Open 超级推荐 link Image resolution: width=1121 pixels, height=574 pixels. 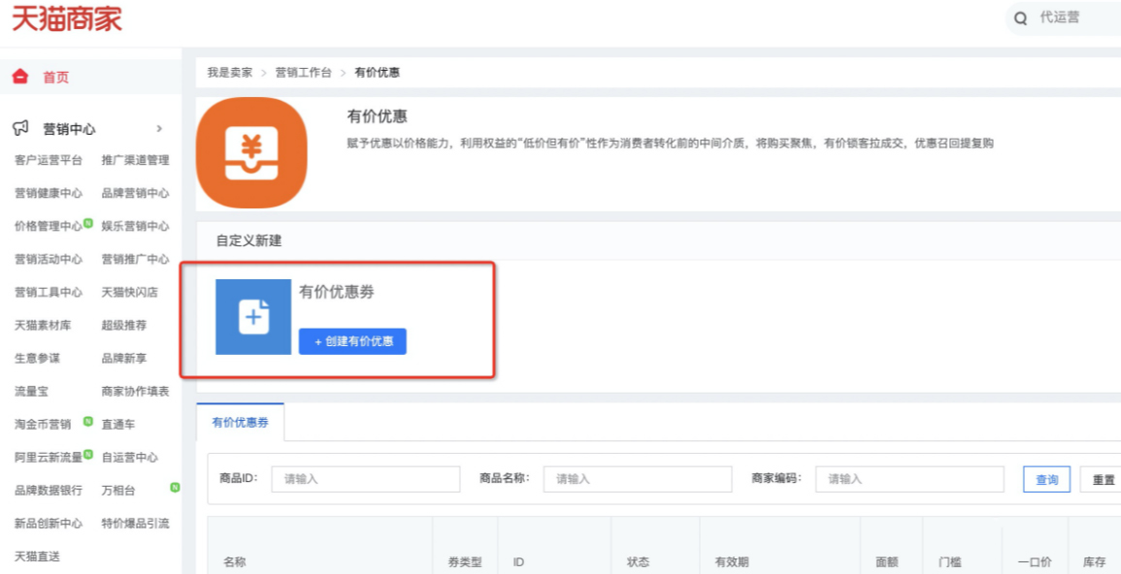(123, 326)
